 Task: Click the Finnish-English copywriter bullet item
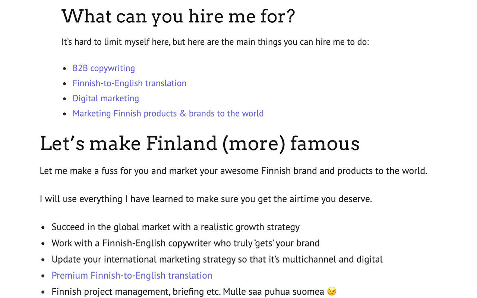[186, 243]
